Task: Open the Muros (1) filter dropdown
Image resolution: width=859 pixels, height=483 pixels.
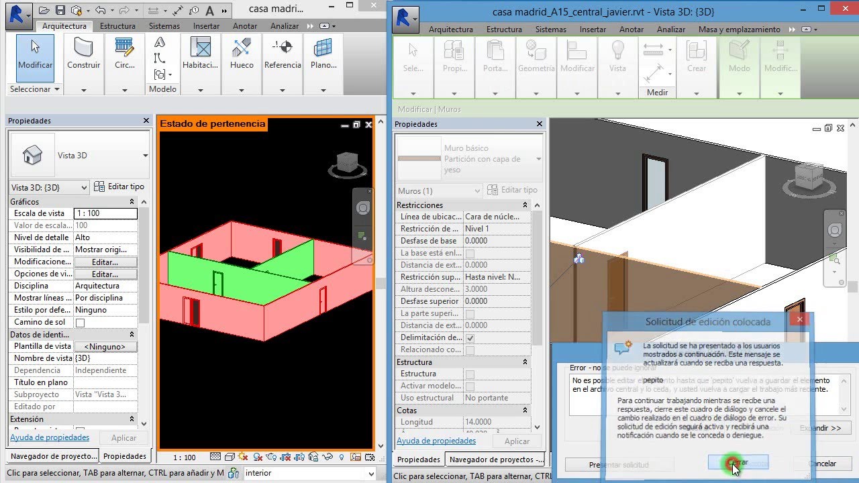Action: coord(439,191)
